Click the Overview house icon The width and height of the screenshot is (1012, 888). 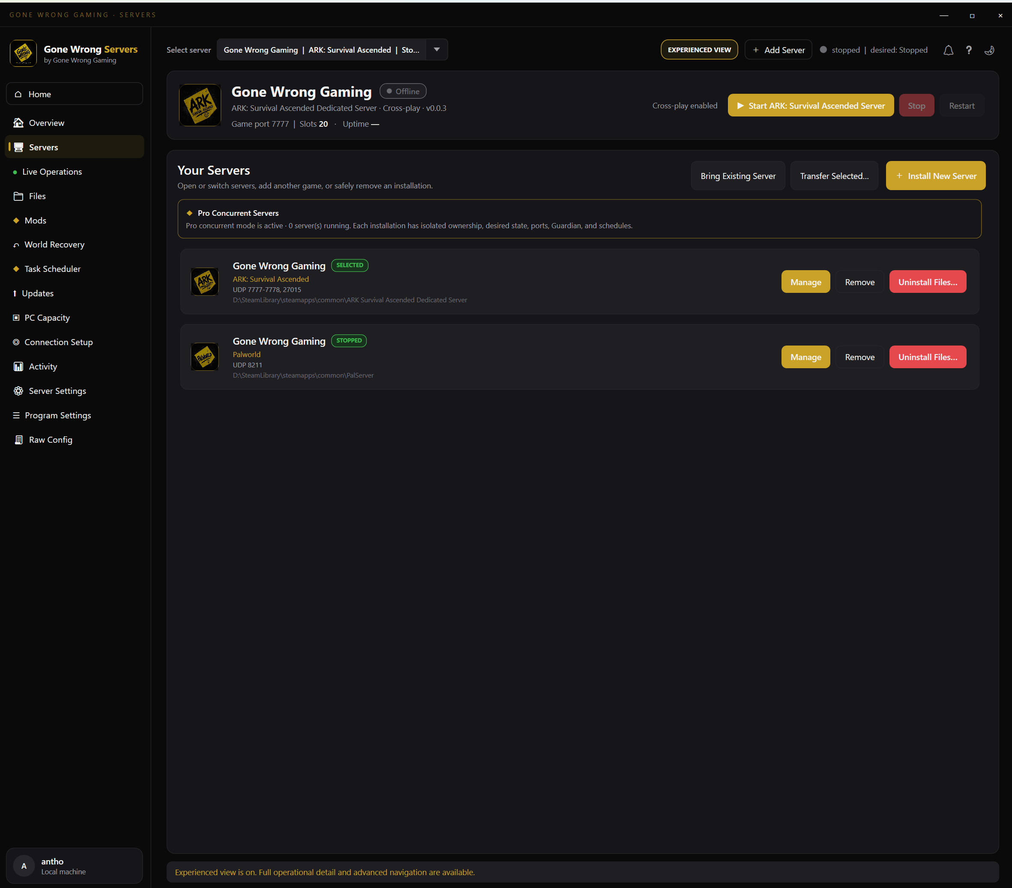coord(18,123)
